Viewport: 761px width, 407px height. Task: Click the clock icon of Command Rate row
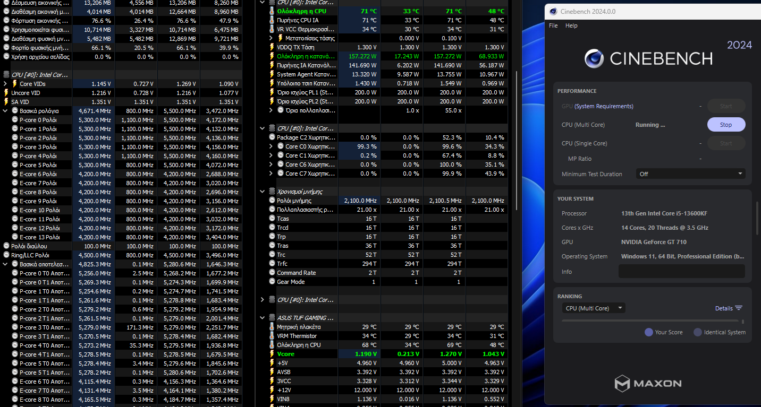(x=272, y=273)
